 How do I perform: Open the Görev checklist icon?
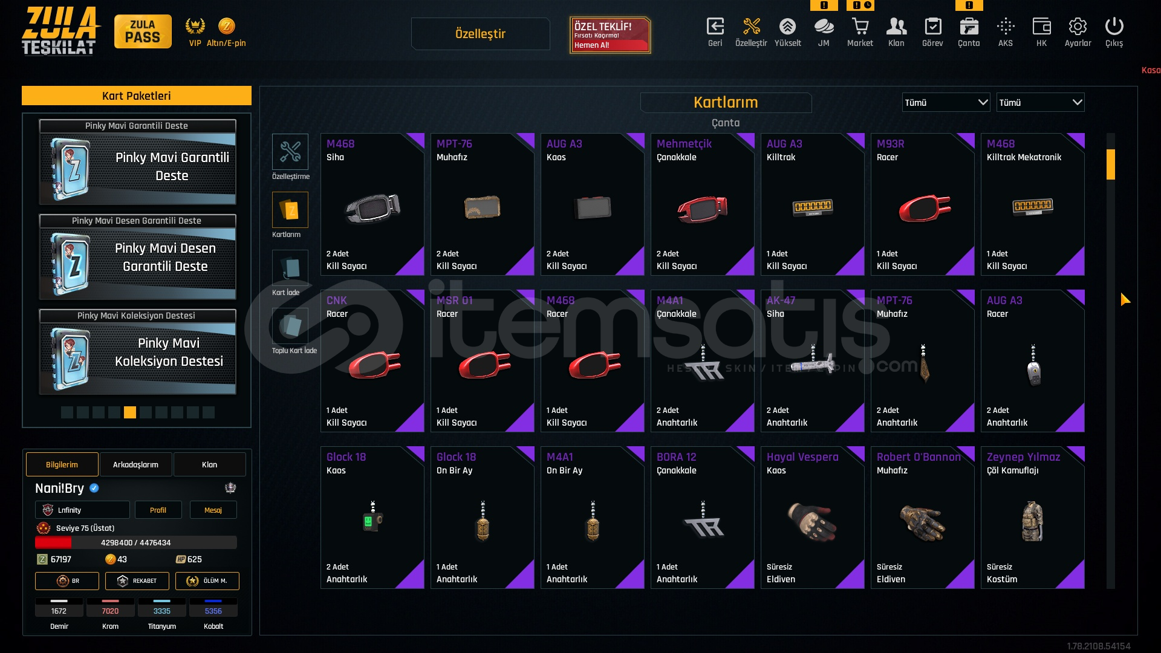point(932,27)
